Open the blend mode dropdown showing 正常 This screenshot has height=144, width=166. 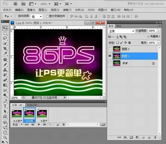121,31
